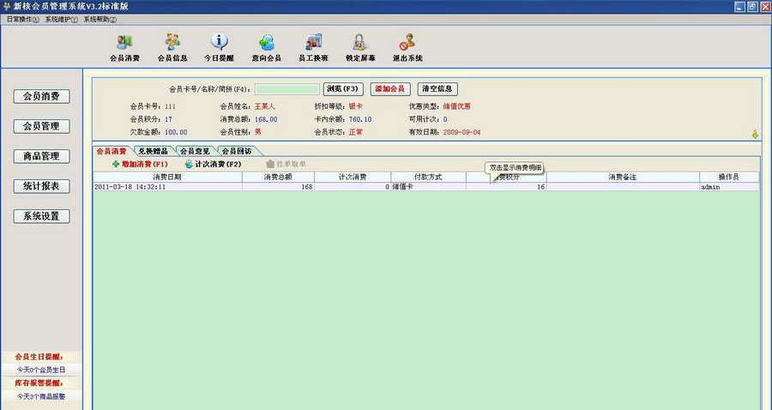Click the 储值优惠 discount type value

click(457, 106)
